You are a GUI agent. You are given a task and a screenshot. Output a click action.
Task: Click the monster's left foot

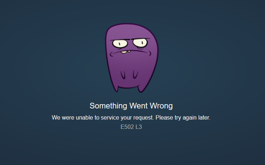116,88
